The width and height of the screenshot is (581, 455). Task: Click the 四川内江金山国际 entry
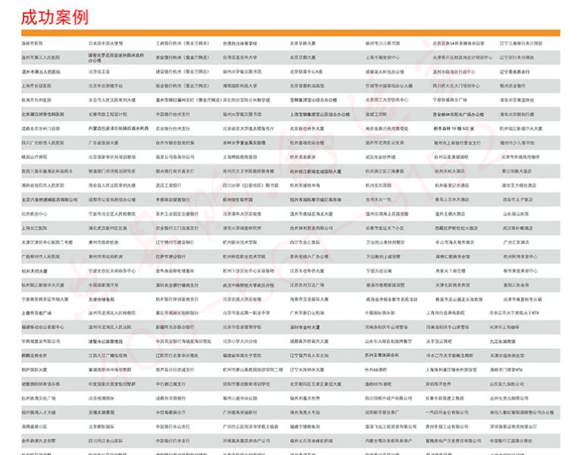click(x=105, y=441)
